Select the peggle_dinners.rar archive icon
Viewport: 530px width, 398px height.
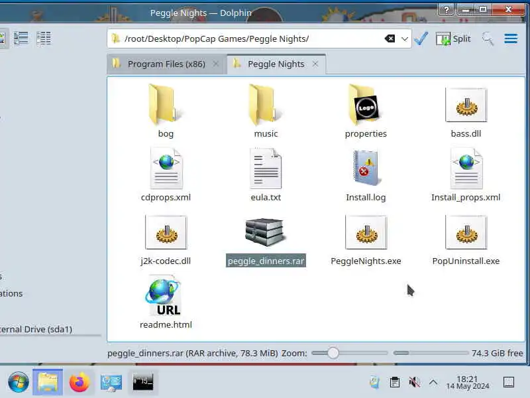(266, 232)
